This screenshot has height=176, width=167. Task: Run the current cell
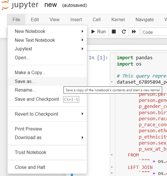[98, 32]
